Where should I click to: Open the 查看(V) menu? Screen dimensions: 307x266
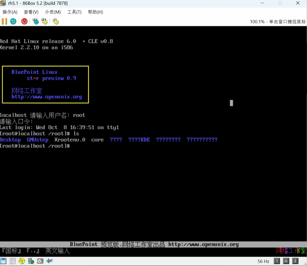point(31,12)
